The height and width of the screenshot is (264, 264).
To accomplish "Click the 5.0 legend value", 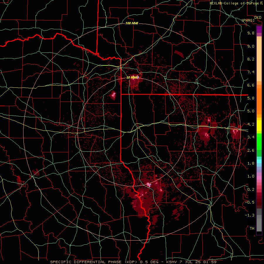I will pyautogui.click(x=251, y=111).
